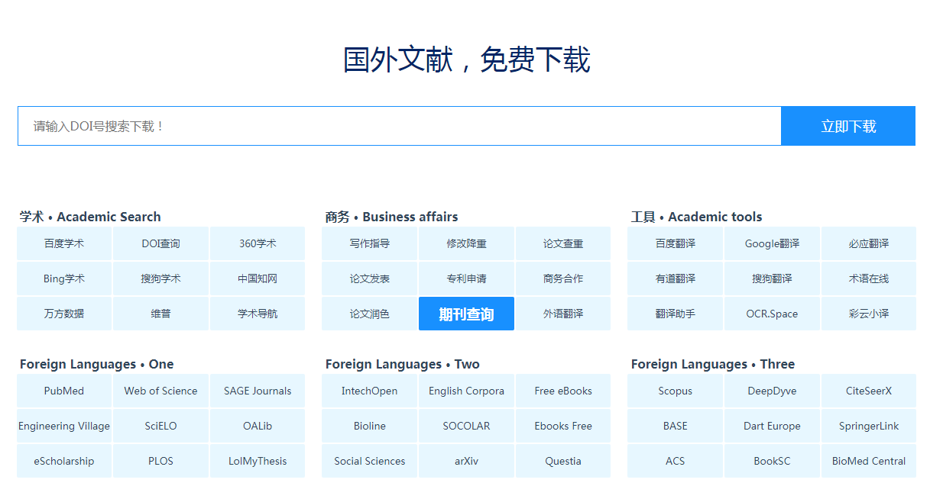Go to SAGE Journals
Viewport: 943px width, 499px height.
258,391
